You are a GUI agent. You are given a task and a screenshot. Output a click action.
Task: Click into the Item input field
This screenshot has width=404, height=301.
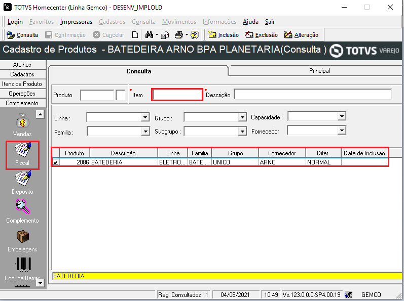(x=177, y=95)
